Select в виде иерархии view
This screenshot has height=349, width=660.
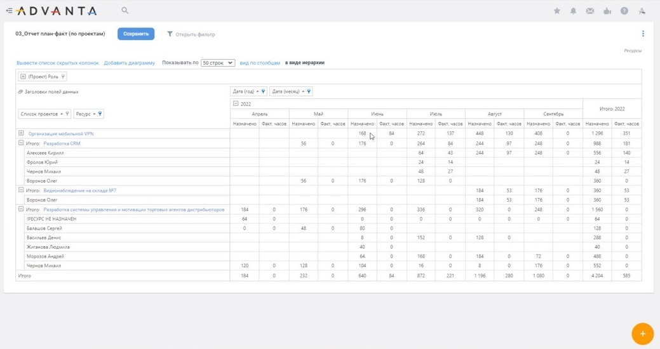click(305, 63)
